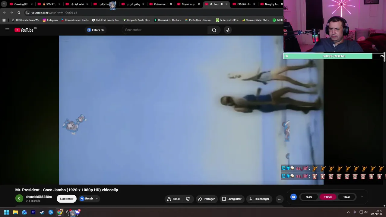Open the Windows Start menu

point(6,212)
